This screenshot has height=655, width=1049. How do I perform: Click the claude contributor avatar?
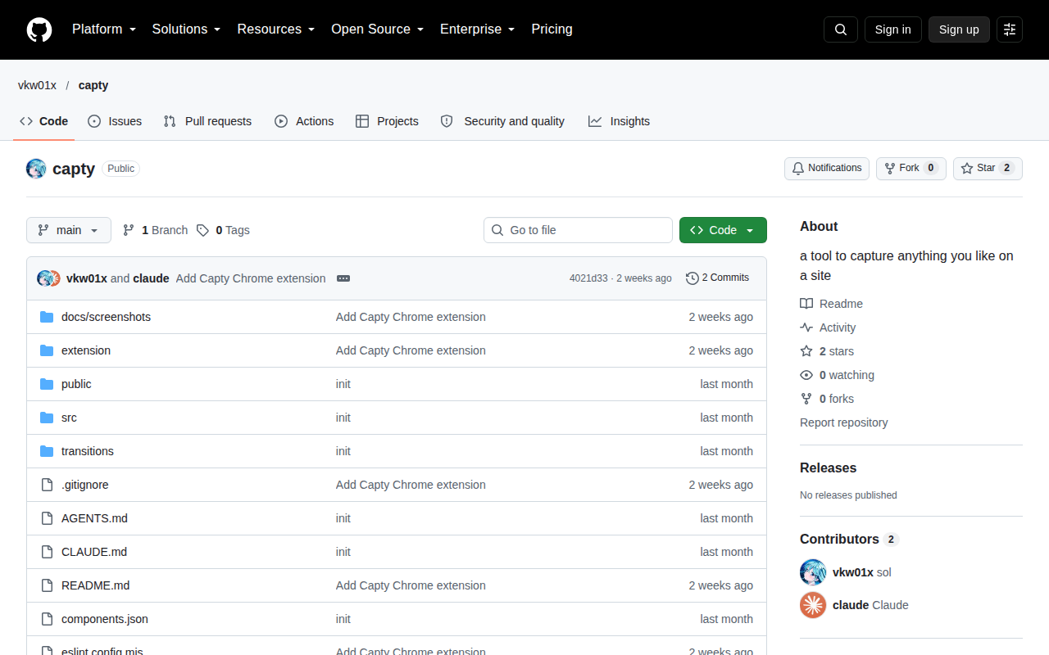(813, 605)
